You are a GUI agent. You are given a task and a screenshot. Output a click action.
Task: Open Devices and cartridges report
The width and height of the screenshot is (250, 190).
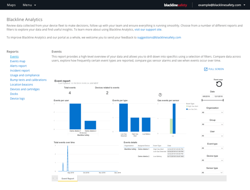[x=25, y=89]
